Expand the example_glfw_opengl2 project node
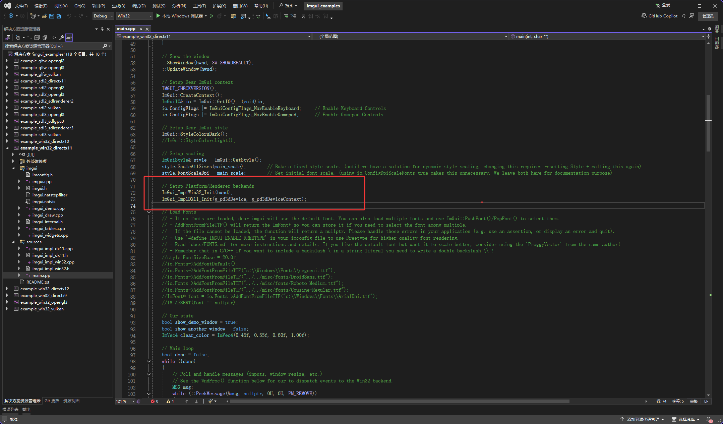This screenshot has height=424, width=723. (7, 61)
